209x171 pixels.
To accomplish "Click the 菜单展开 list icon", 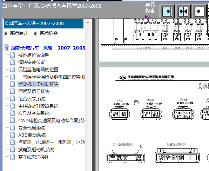I will (x=6, y=33).
